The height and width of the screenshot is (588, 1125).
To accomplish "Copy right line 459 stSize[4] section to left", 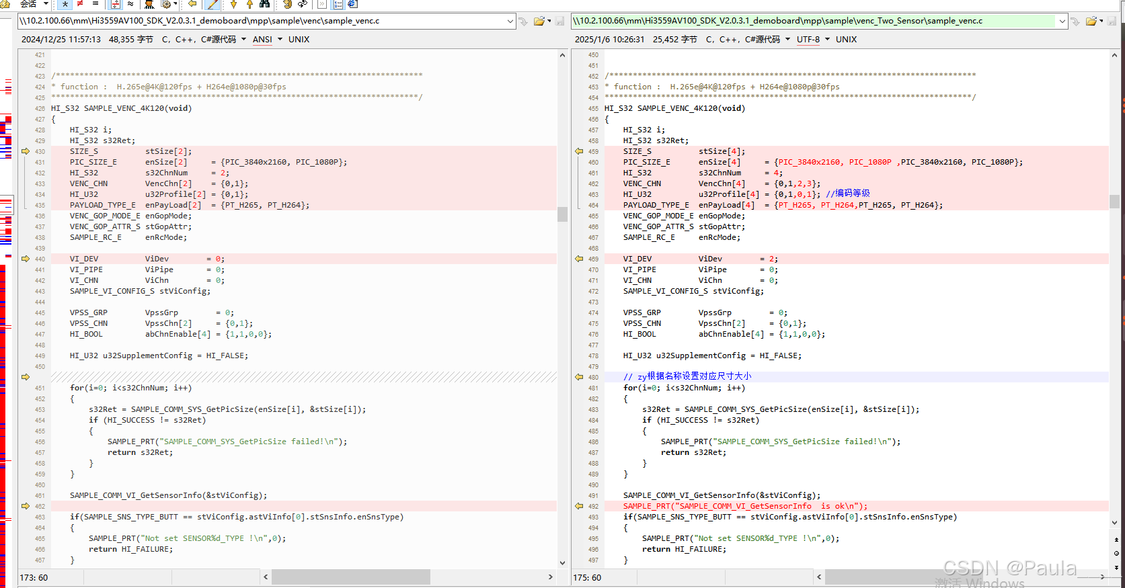I will pos(579,151).
